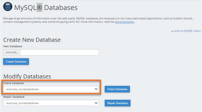Click the Modify Databases heading
The height and width of the screenshot is (112, 202).
[x=27, y=76]
